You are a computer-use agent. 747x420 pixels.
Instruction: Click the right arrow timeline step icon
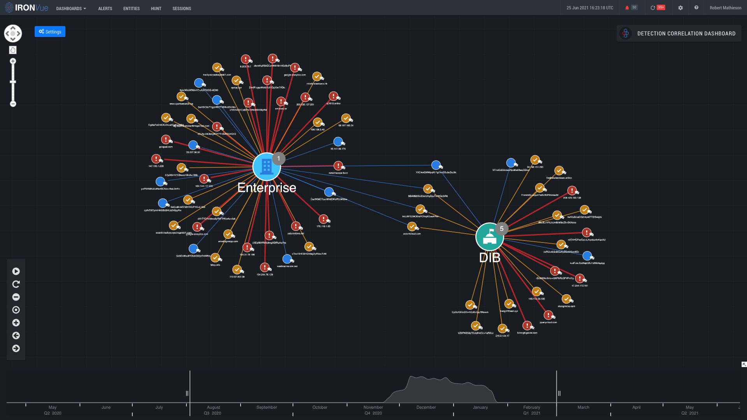[16, 348]
